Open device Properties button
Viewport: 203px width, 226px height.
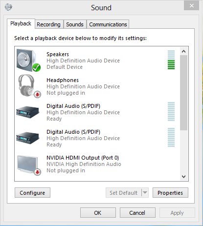click(x=170, y=193)
